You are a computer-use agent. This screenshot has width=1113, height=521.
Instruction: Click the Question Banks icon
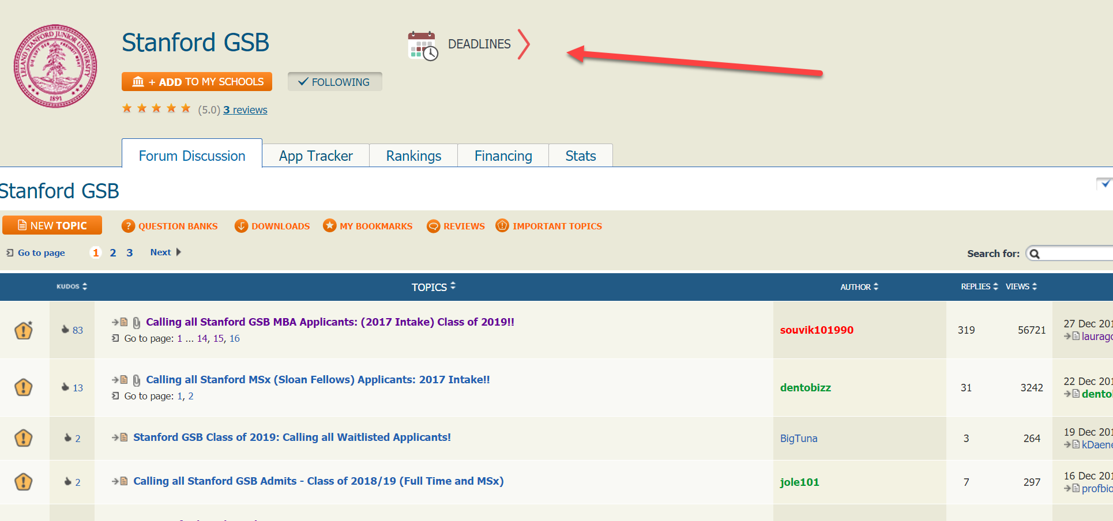pyautogui.click(x=128, y=226)
